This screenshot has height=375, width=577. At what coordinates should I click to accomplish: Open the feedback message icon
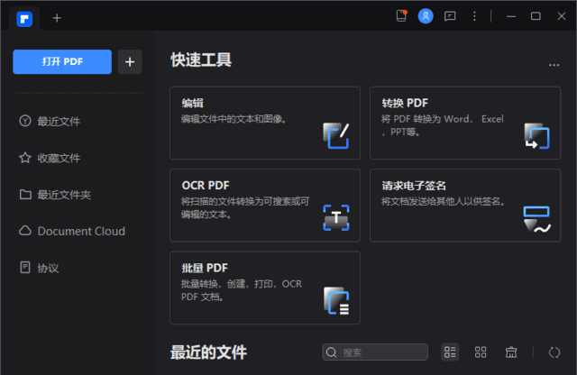click(x=450, y=16)
